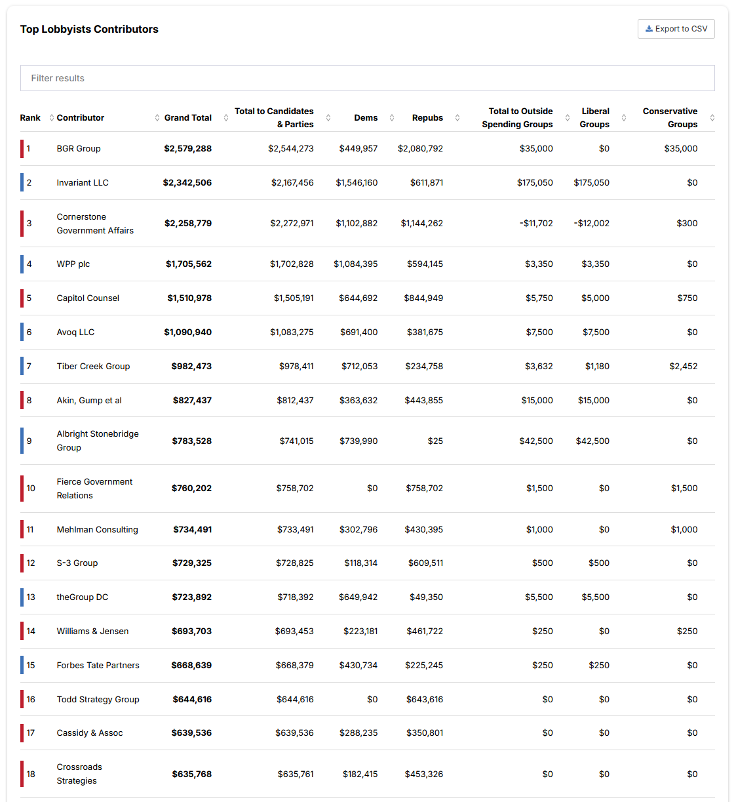Sort by Contributor column arrows
736x802 pixels.
(x=157, y=118)
